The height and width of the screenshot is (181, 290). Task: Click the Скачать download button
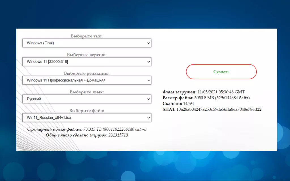pos(221,72)
